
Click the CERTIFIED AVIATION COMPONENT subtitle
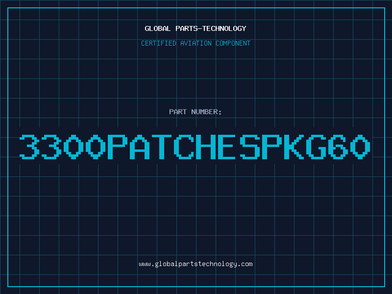pos(196,43)
